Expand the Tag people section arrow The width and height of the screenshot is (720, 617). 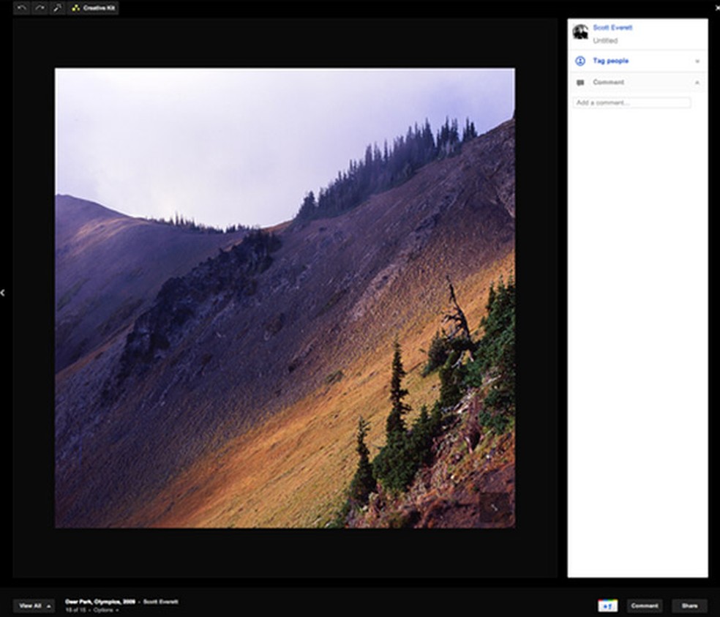click(x=697, y=61)
